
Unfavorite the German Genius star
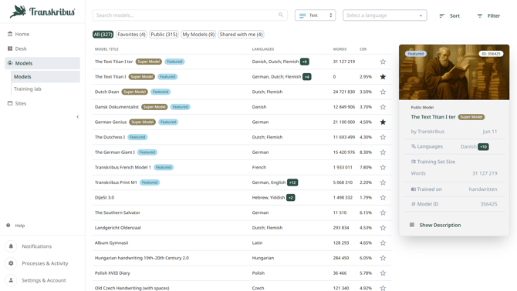pyautogui.click(x=383, y=122)
